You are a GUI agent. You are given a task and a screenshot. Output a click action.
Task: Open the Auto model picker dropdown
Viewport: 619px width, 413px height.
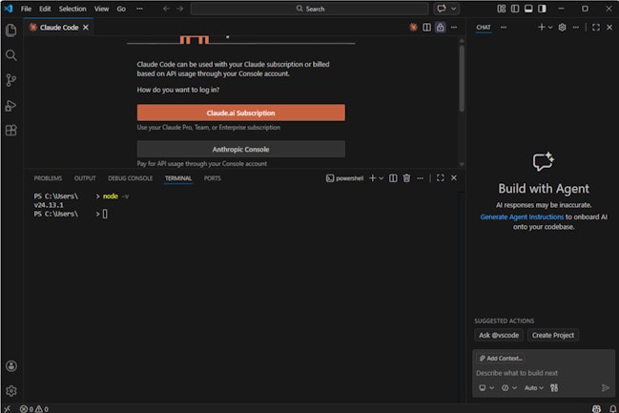pyautogui.click(x=534, y=387)
